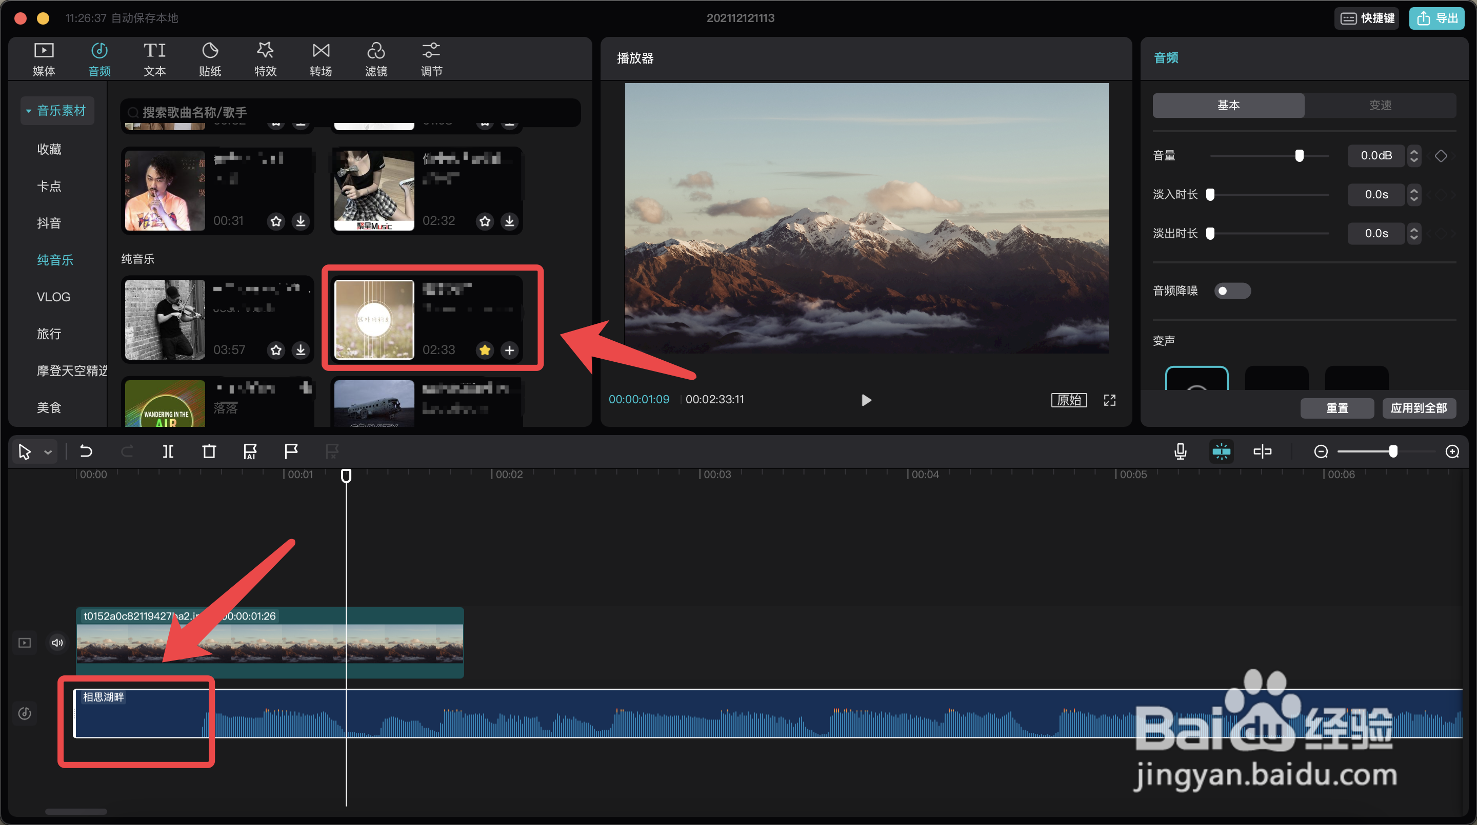
Task: Click the add flag marker icon
Action: click(291, 451)
